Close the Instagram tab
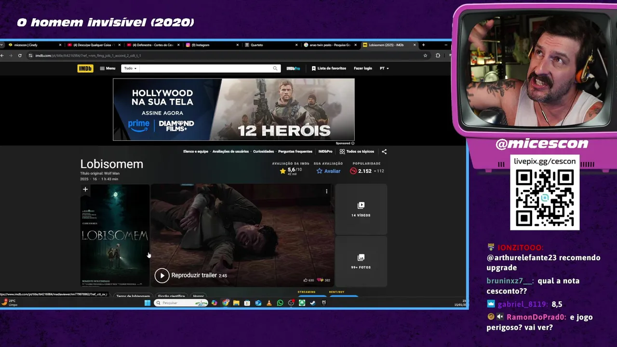Viewport: 617px width, 347px height. pyautogui.click(x=237, y=45)
